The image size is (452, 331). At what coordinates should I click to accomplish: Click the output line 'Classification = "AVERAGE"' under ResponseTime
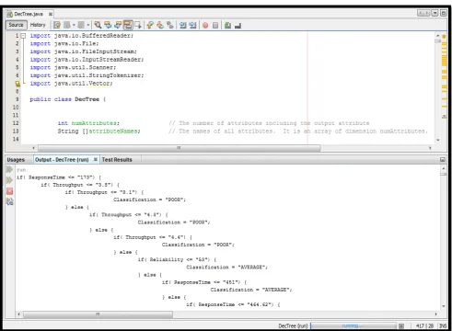pos(251,290)
